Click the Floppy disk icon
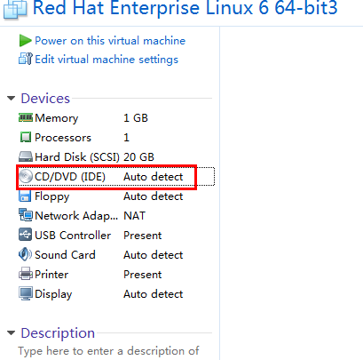 (x=25, y=196)
